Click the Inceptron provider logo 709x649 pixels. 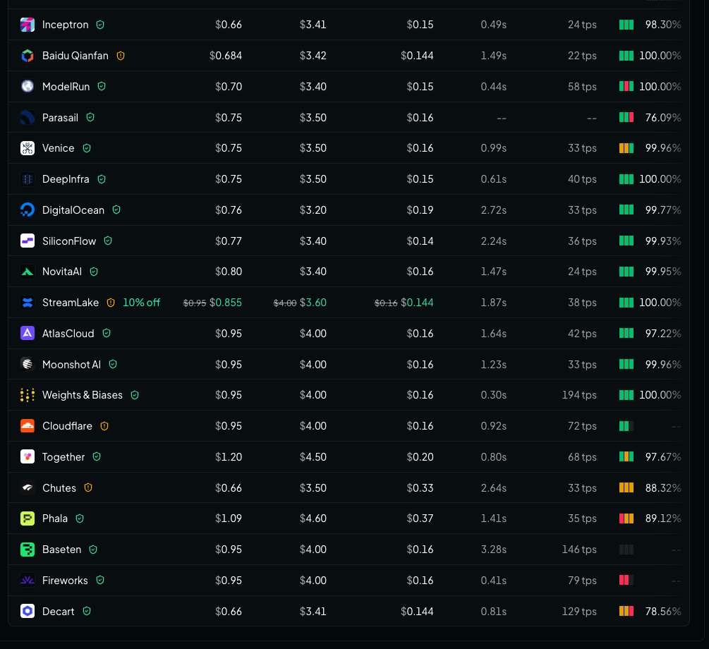[27, 25]
